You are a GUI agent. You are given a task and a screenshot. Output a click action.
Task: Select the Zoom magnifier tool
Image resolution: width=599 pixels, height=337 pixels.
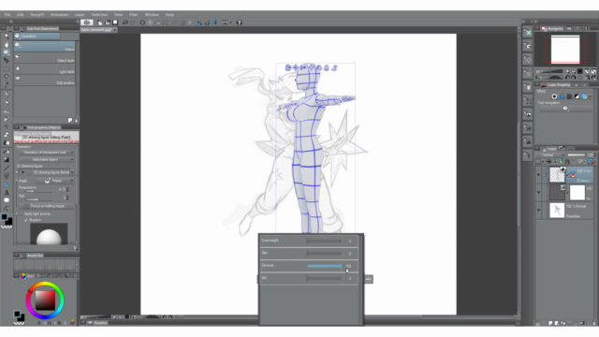(x=7, y=37)
